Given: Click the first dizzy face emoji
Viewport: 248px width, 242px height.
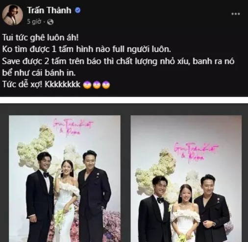Looking at the screenshot, I should (87, 85).
